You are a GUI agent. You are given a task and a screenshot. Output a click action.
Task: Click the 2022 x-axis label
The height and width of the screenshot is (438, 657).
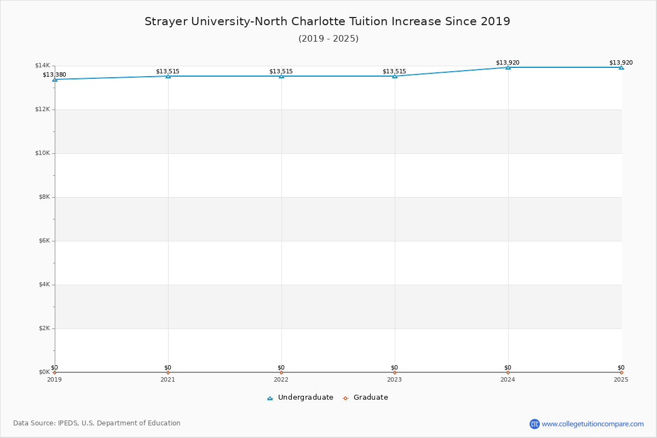coord(281,379)
